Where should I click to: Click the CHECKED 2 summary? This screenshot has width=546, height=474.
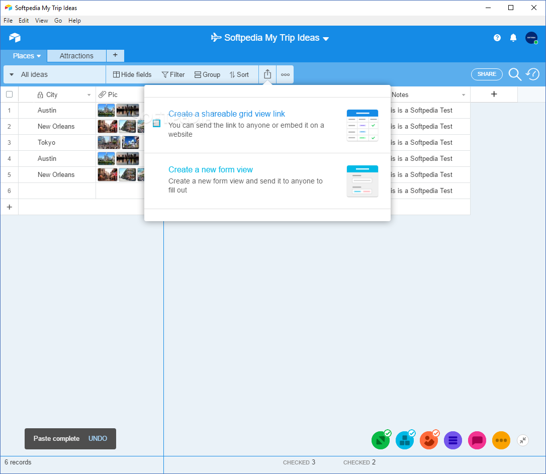coord(359,462)
